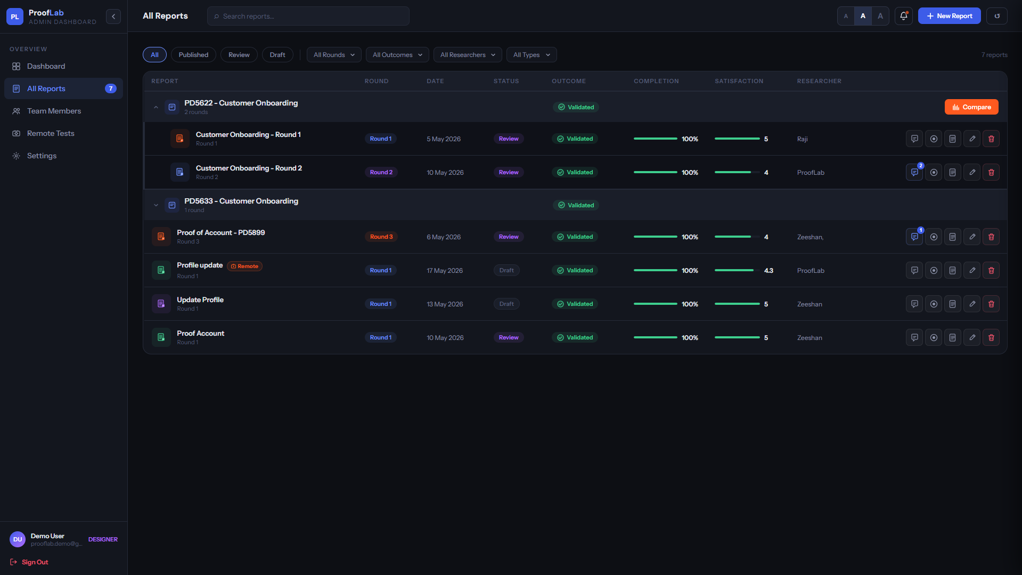1022x575 pixels.
Task: Open document view for Profile update row
Action: tap(952, 270)
